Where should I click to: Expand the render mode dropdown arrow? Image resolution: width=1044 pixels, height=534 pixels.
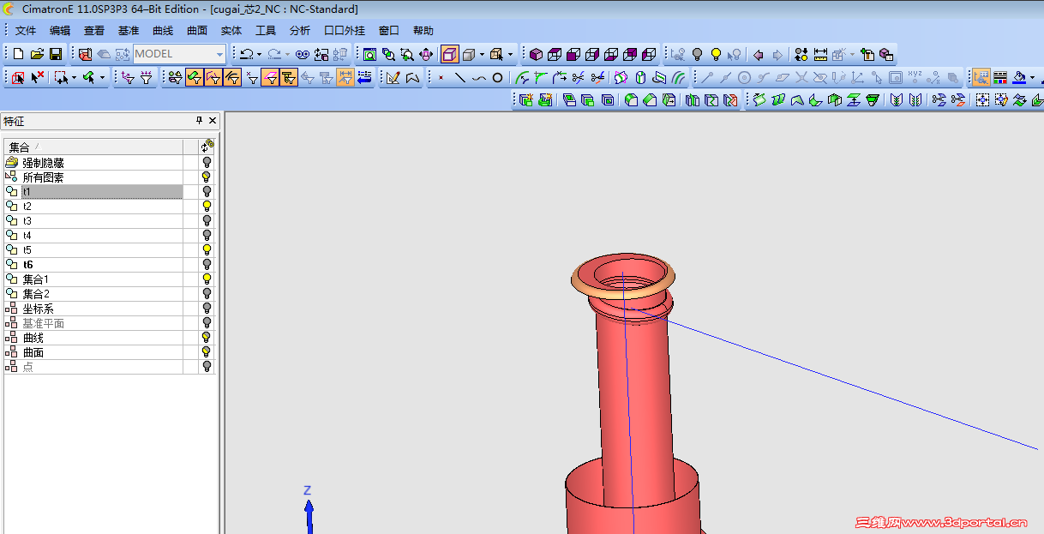[482, 54]
